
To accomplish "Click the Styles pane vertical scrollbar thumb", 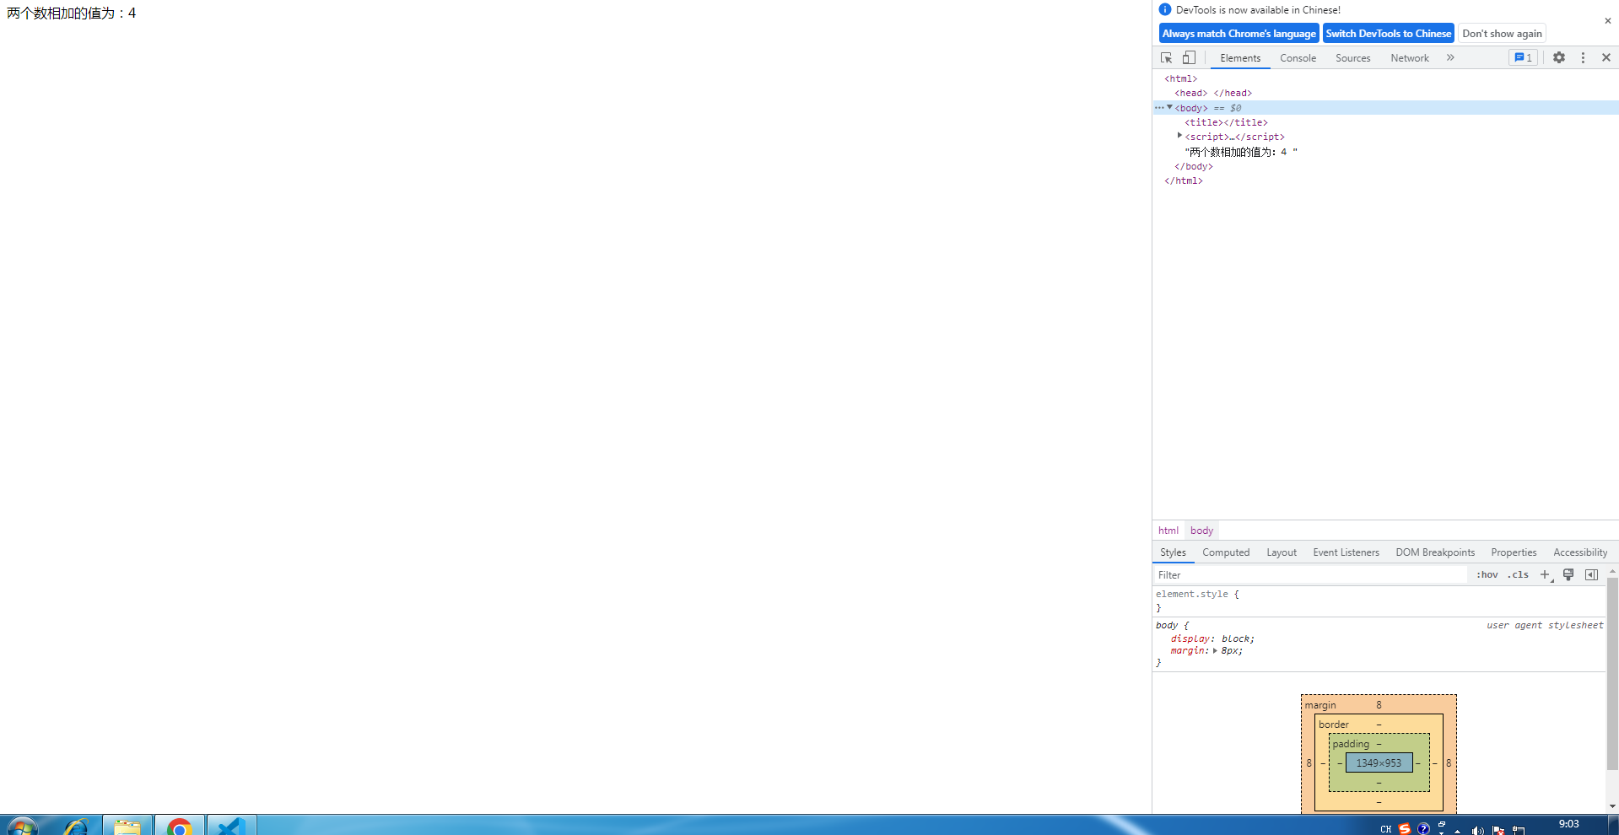I will (x=1612, y=673).
